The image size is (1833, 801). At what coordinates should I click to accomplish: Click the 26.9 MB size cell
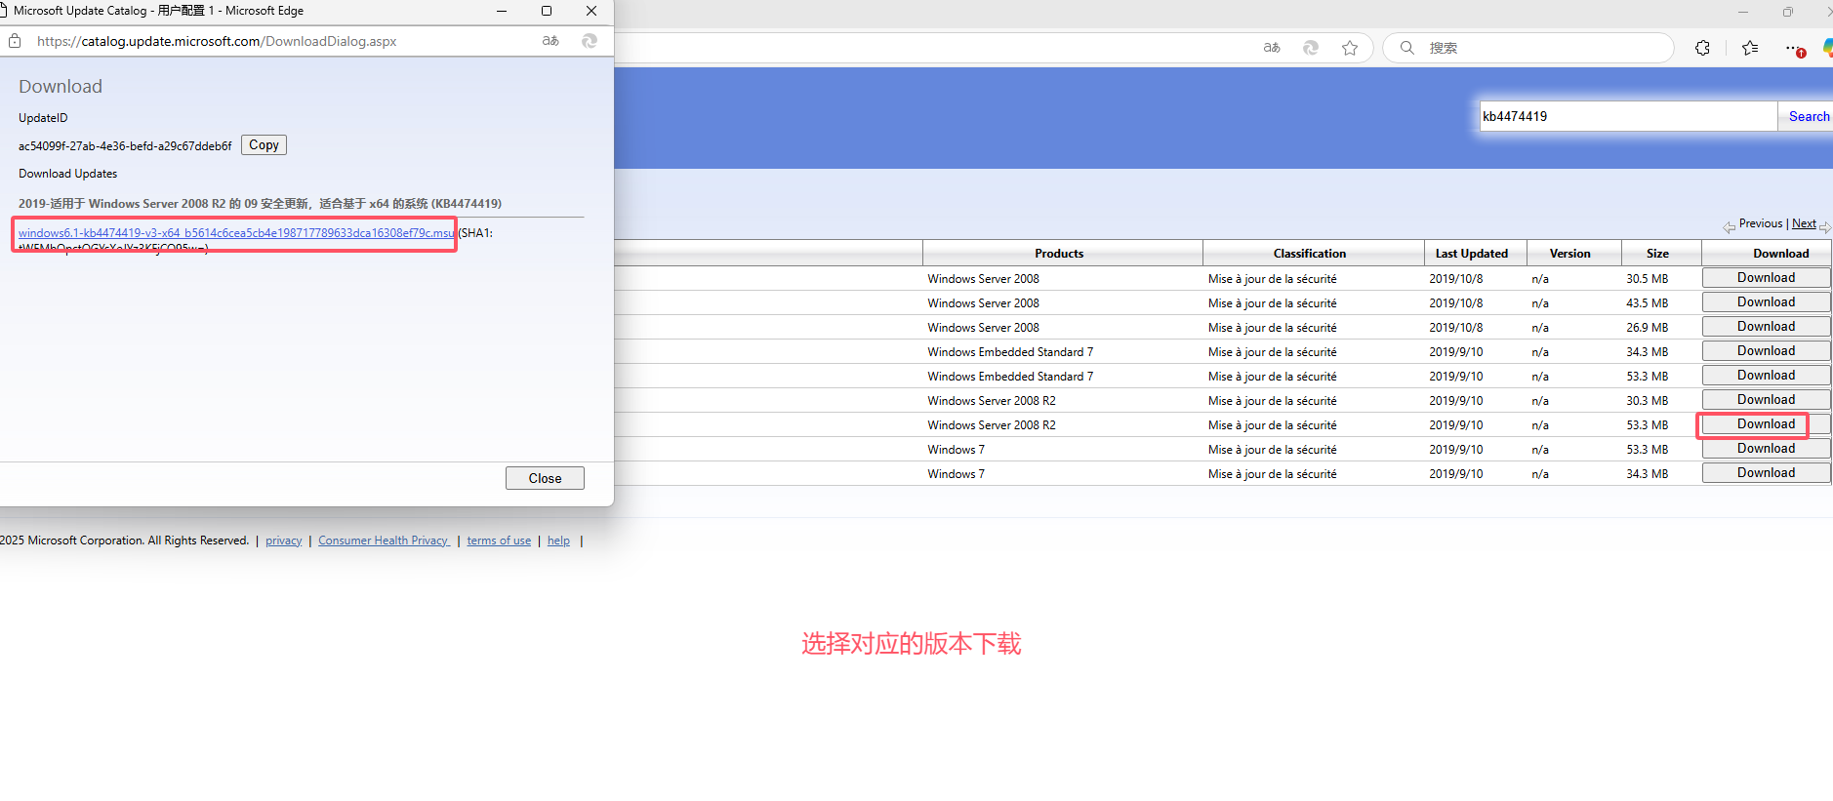pos(1648,328)
